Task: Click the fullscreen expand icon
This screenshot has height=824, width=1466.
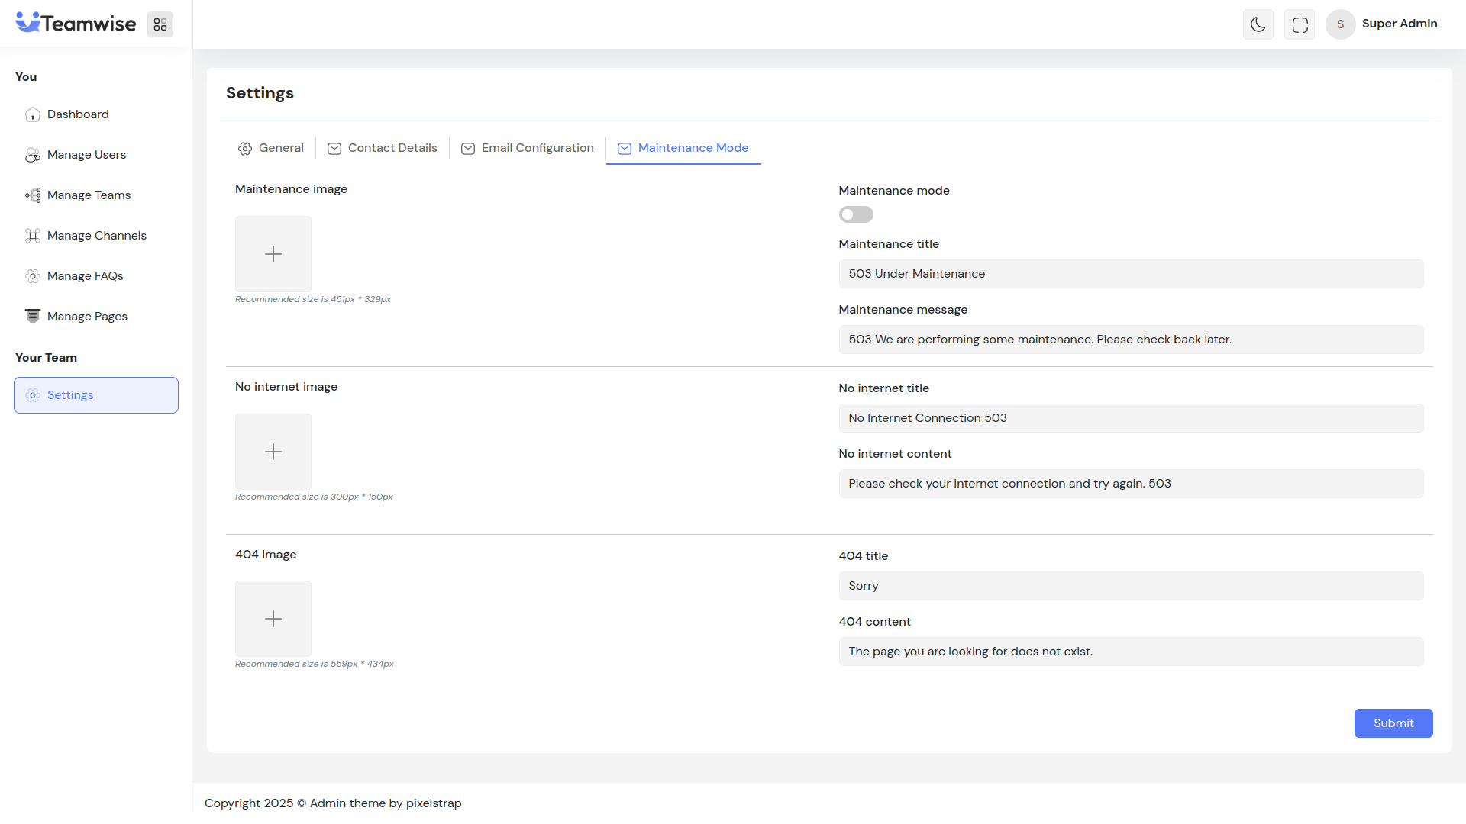Action: click(1300, 24)
